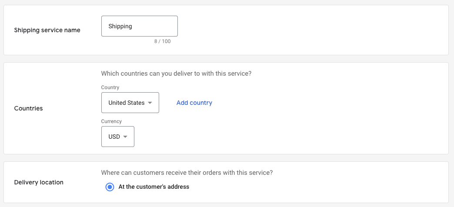Image resolution: width=454 pixels, height=207 pixels.
Task: Click the 'Where can customers receive their orders' question
Action: click(x=187, y=173)
